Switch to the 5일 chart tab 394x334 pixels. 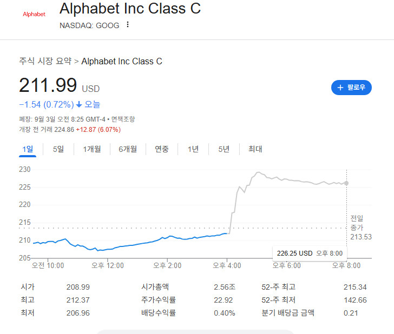tap(58, 149)
